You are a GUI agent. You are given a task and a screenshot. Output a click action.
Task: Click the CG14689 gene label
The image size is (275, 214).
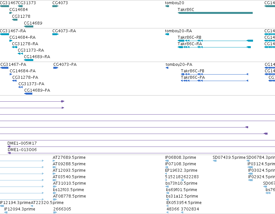click(x=33, y=23)
